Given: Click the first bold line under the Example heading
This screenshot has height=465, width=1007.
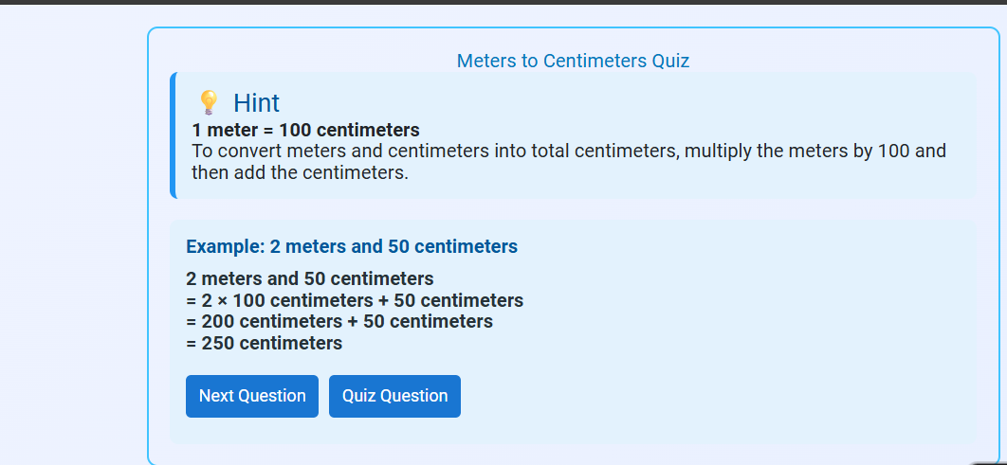Looking at the screenshot, I should click(x=310, y=278).
